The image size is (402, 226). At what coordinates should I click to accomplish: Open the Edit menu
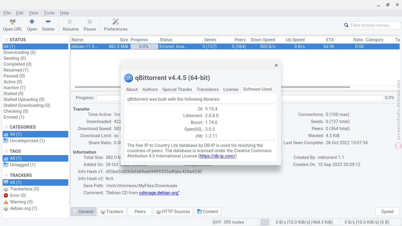(20, 13)
